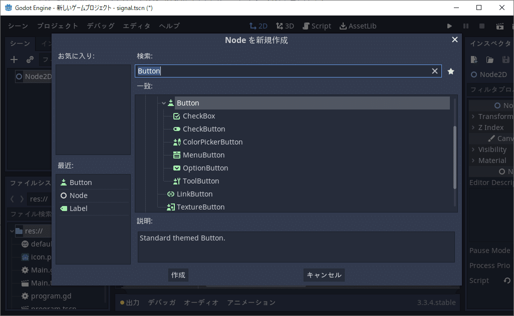514x316 pixels.
Task: Select TextureButton node type
Action: click(x=200, y=207)
